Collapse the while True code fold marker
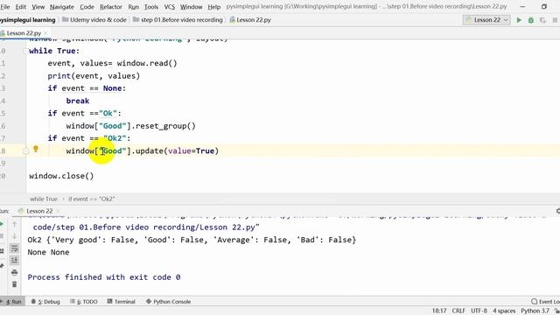 pos(25,51)
